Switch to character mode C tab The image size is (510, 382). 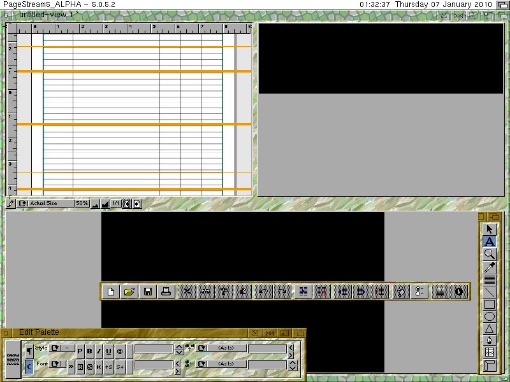tap(29, 366)
